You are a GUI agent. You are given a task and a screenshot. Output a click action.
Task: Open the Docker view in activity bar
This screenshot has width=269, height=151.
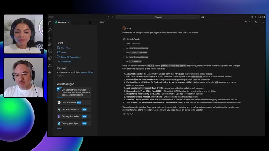pos(50,72)
